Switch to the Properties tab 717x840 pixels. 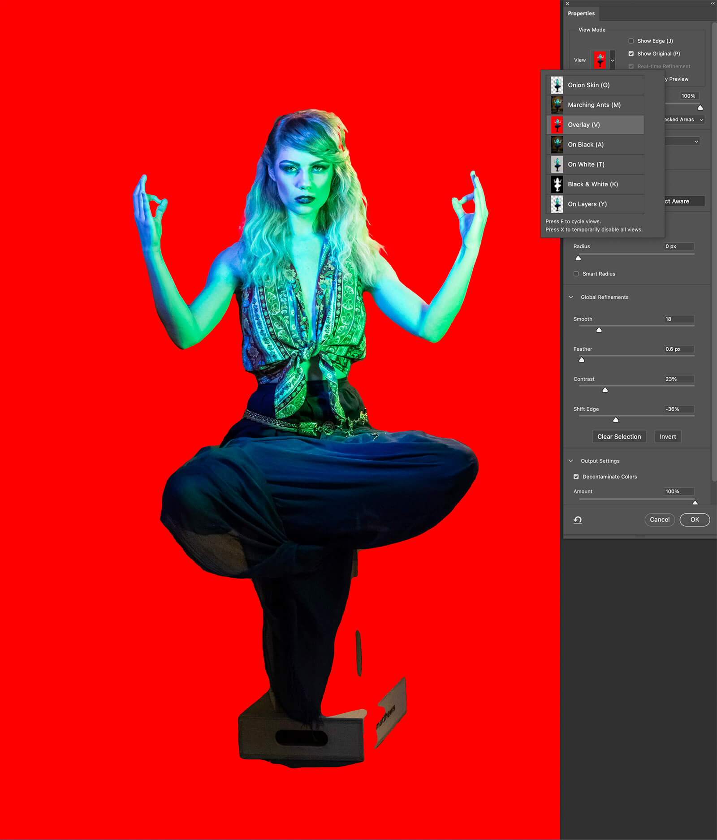581,13
